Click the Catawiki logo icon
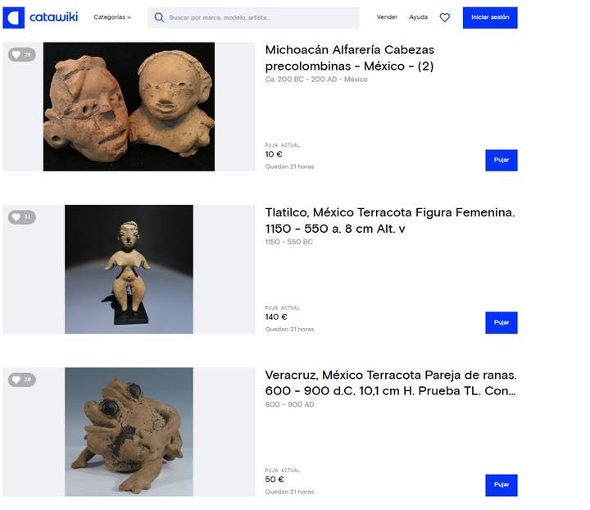This screenshot has width=590, height=510. pos(14,18)
